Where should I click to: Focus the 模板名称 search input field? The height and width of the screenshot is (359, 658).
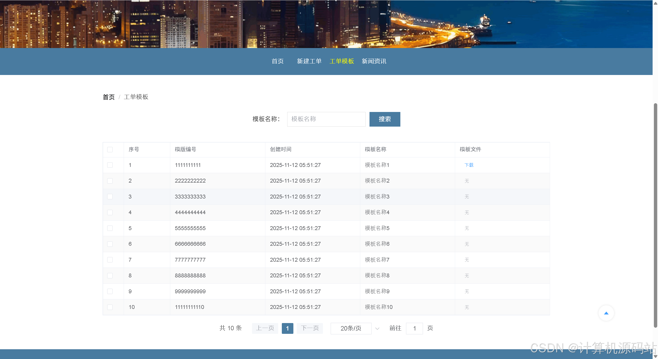(326, 119)
